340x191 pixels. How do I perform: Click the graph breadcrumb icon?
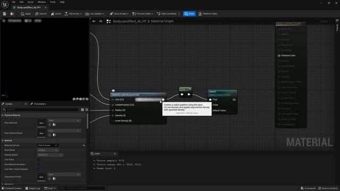pyautogui.click(x=108, y=21)
